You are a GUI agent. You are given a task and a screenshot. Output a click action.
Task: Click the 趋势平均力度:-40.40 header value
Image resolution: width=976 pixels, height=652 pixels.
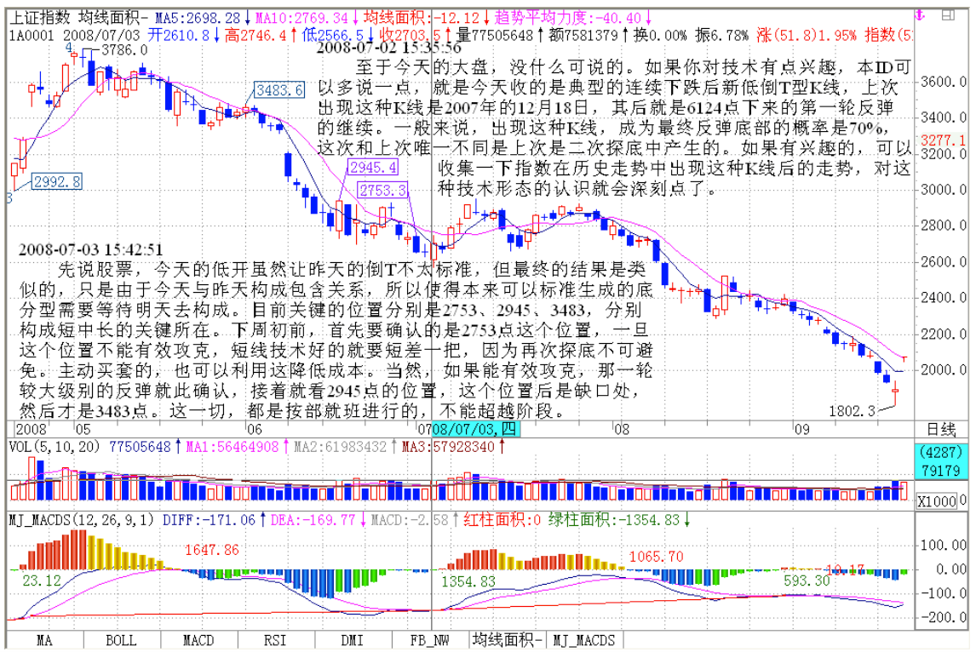568,17
